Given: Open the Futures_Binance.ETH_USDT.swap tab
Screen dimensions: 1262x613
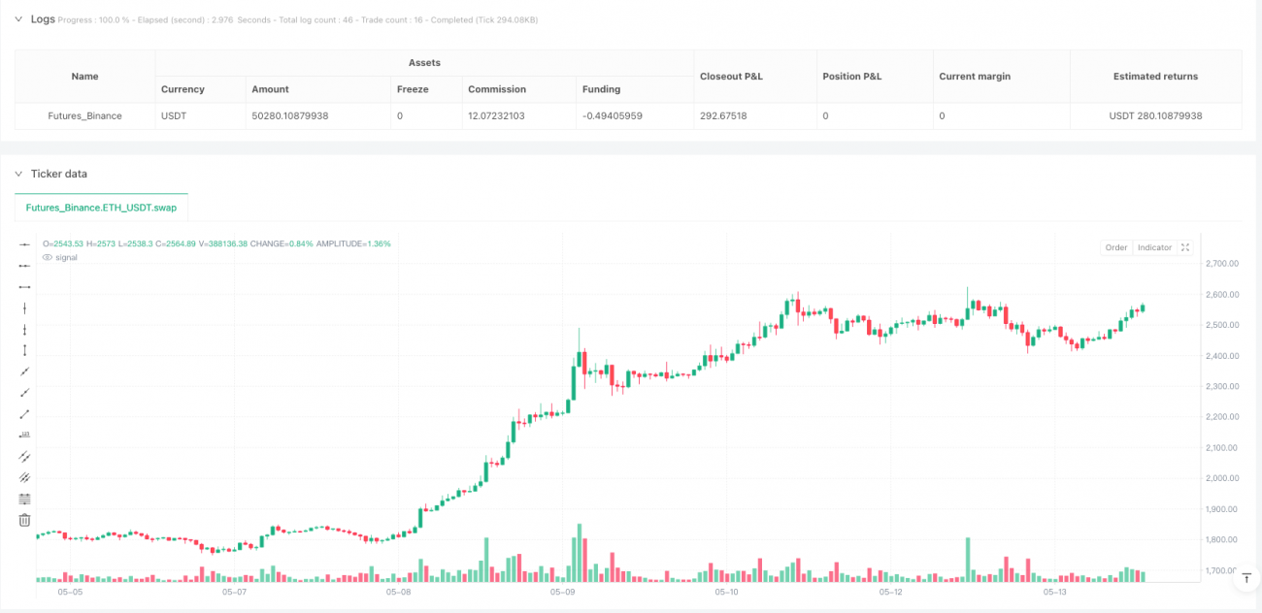Looking at the screenshot, I should tap(102, 208).
